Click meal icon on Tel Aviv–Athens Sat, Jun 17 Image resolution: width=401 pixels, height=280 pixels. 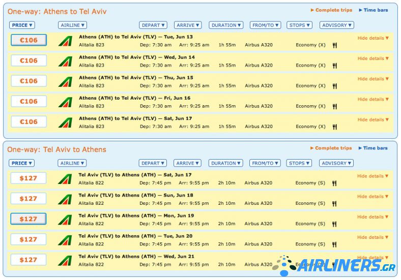(x=334, y=183)
